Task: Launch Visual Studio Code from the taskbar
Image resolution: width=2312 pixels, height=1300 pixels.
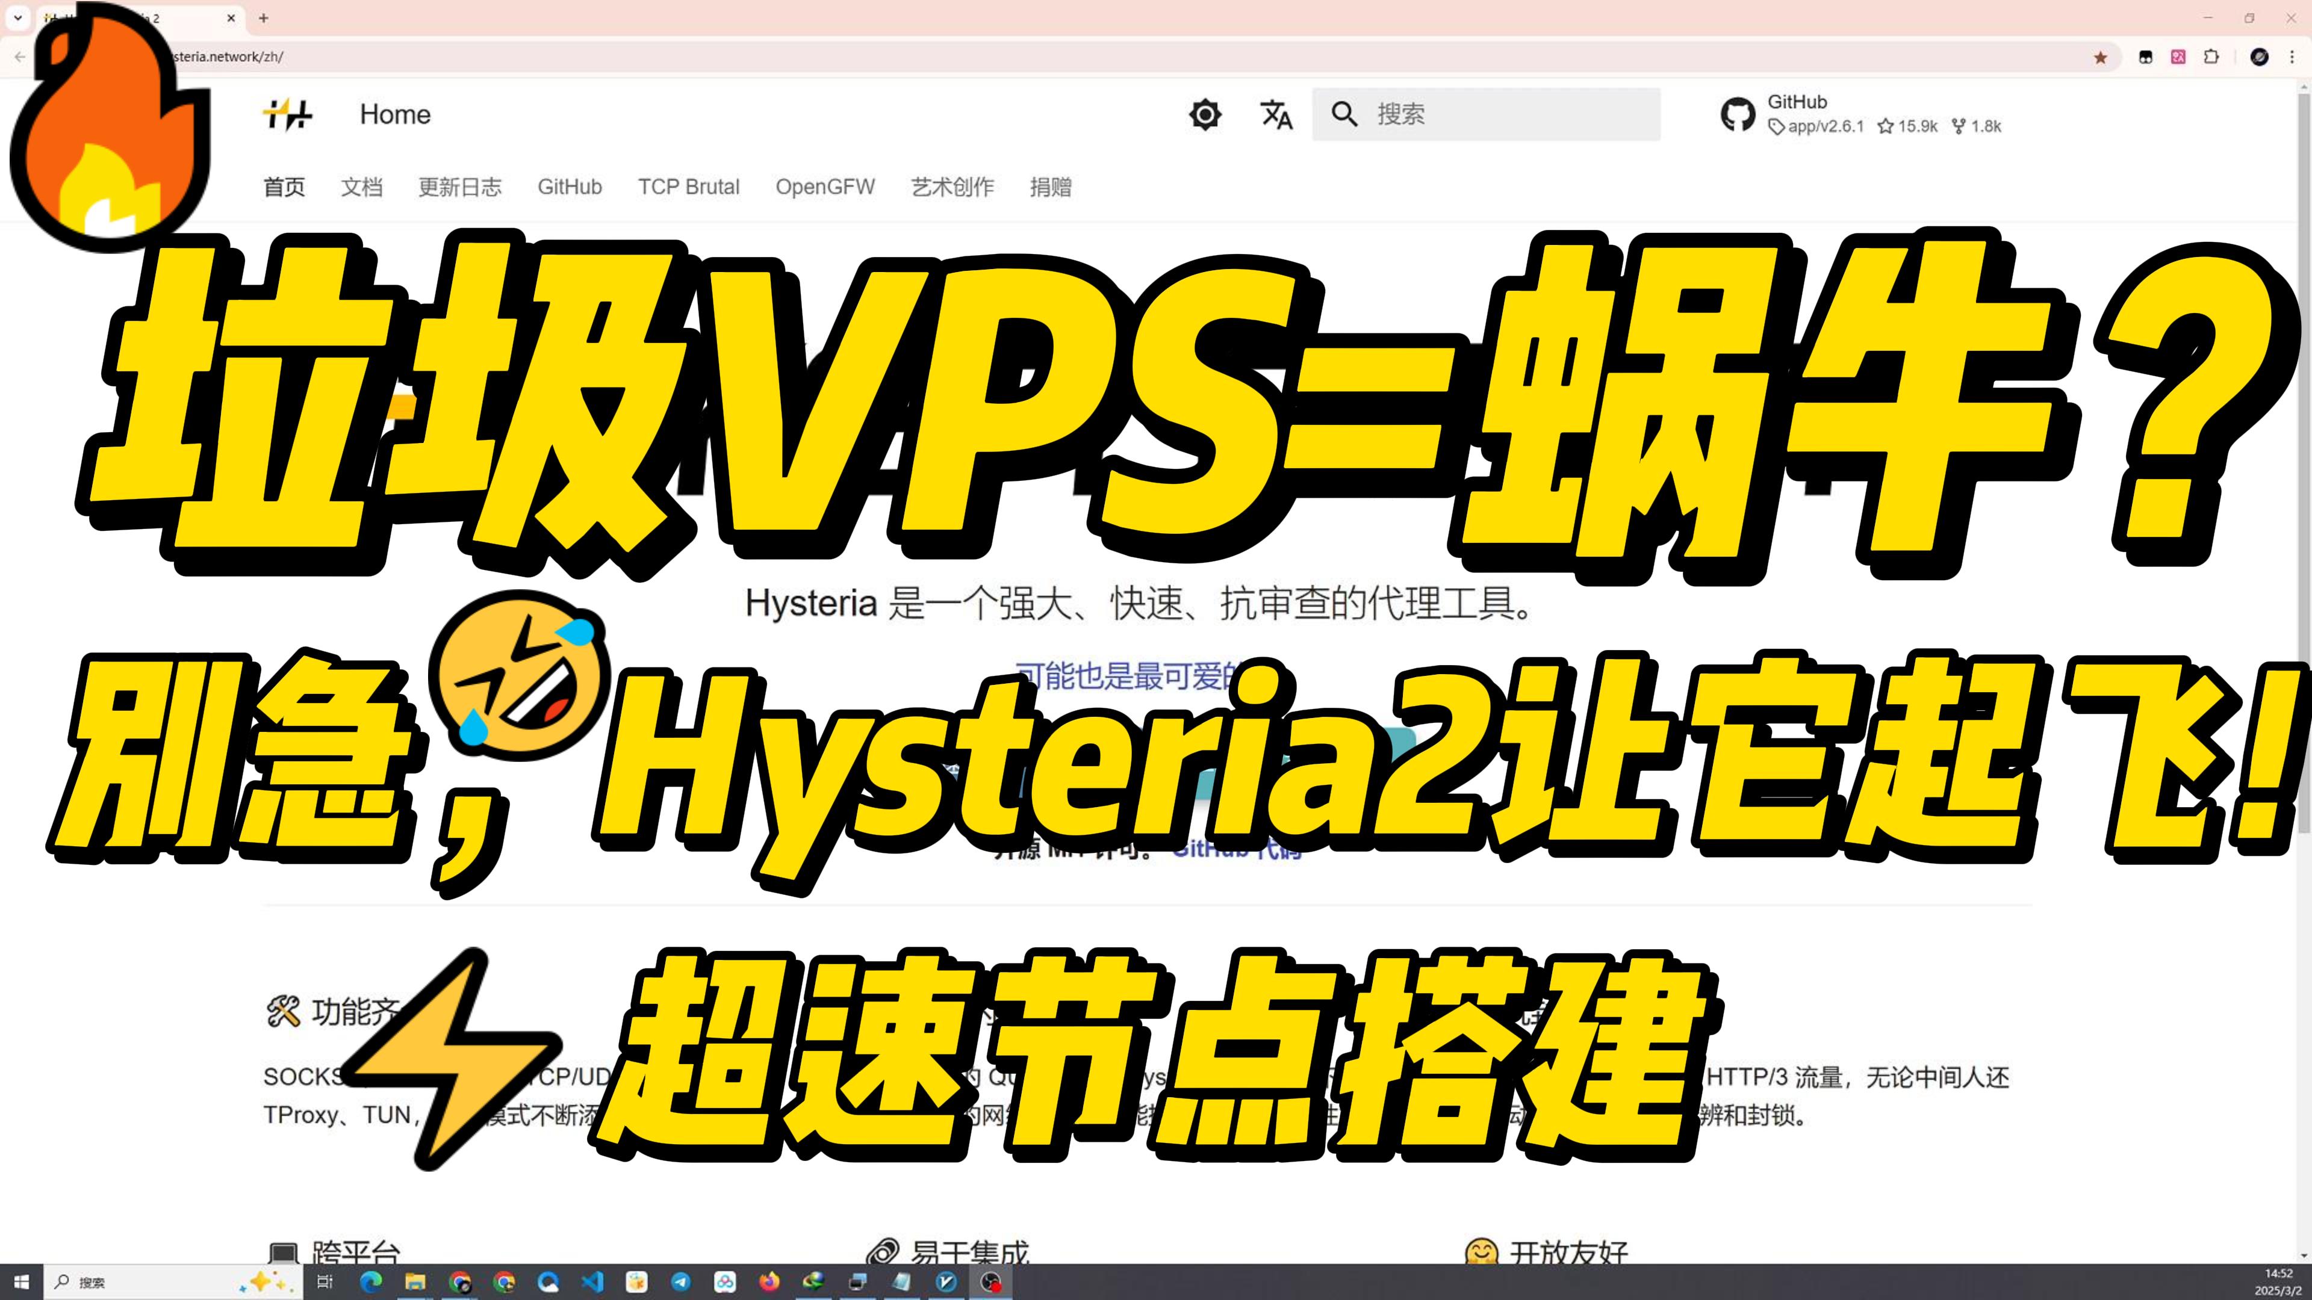Action: 592,1282
